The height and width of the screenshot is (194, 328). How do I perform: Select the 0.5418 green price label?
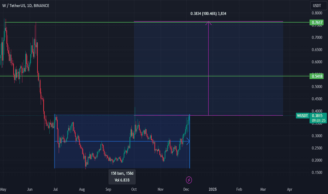point(316,76)
